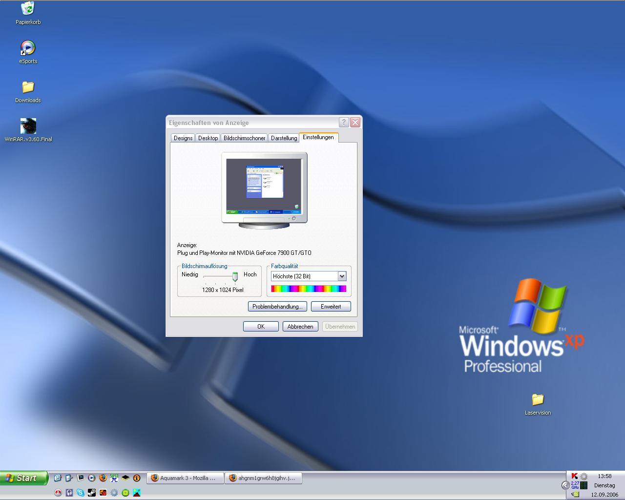Open the headphones icon in quick launch
This screenshot has height=500, width=625.
pyautogui.click(x=69, y=493)
